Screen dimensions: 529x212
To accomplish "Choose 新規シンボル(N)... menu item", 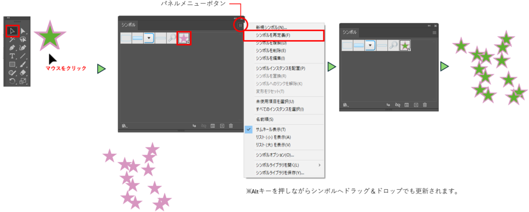I will [271, 27].
